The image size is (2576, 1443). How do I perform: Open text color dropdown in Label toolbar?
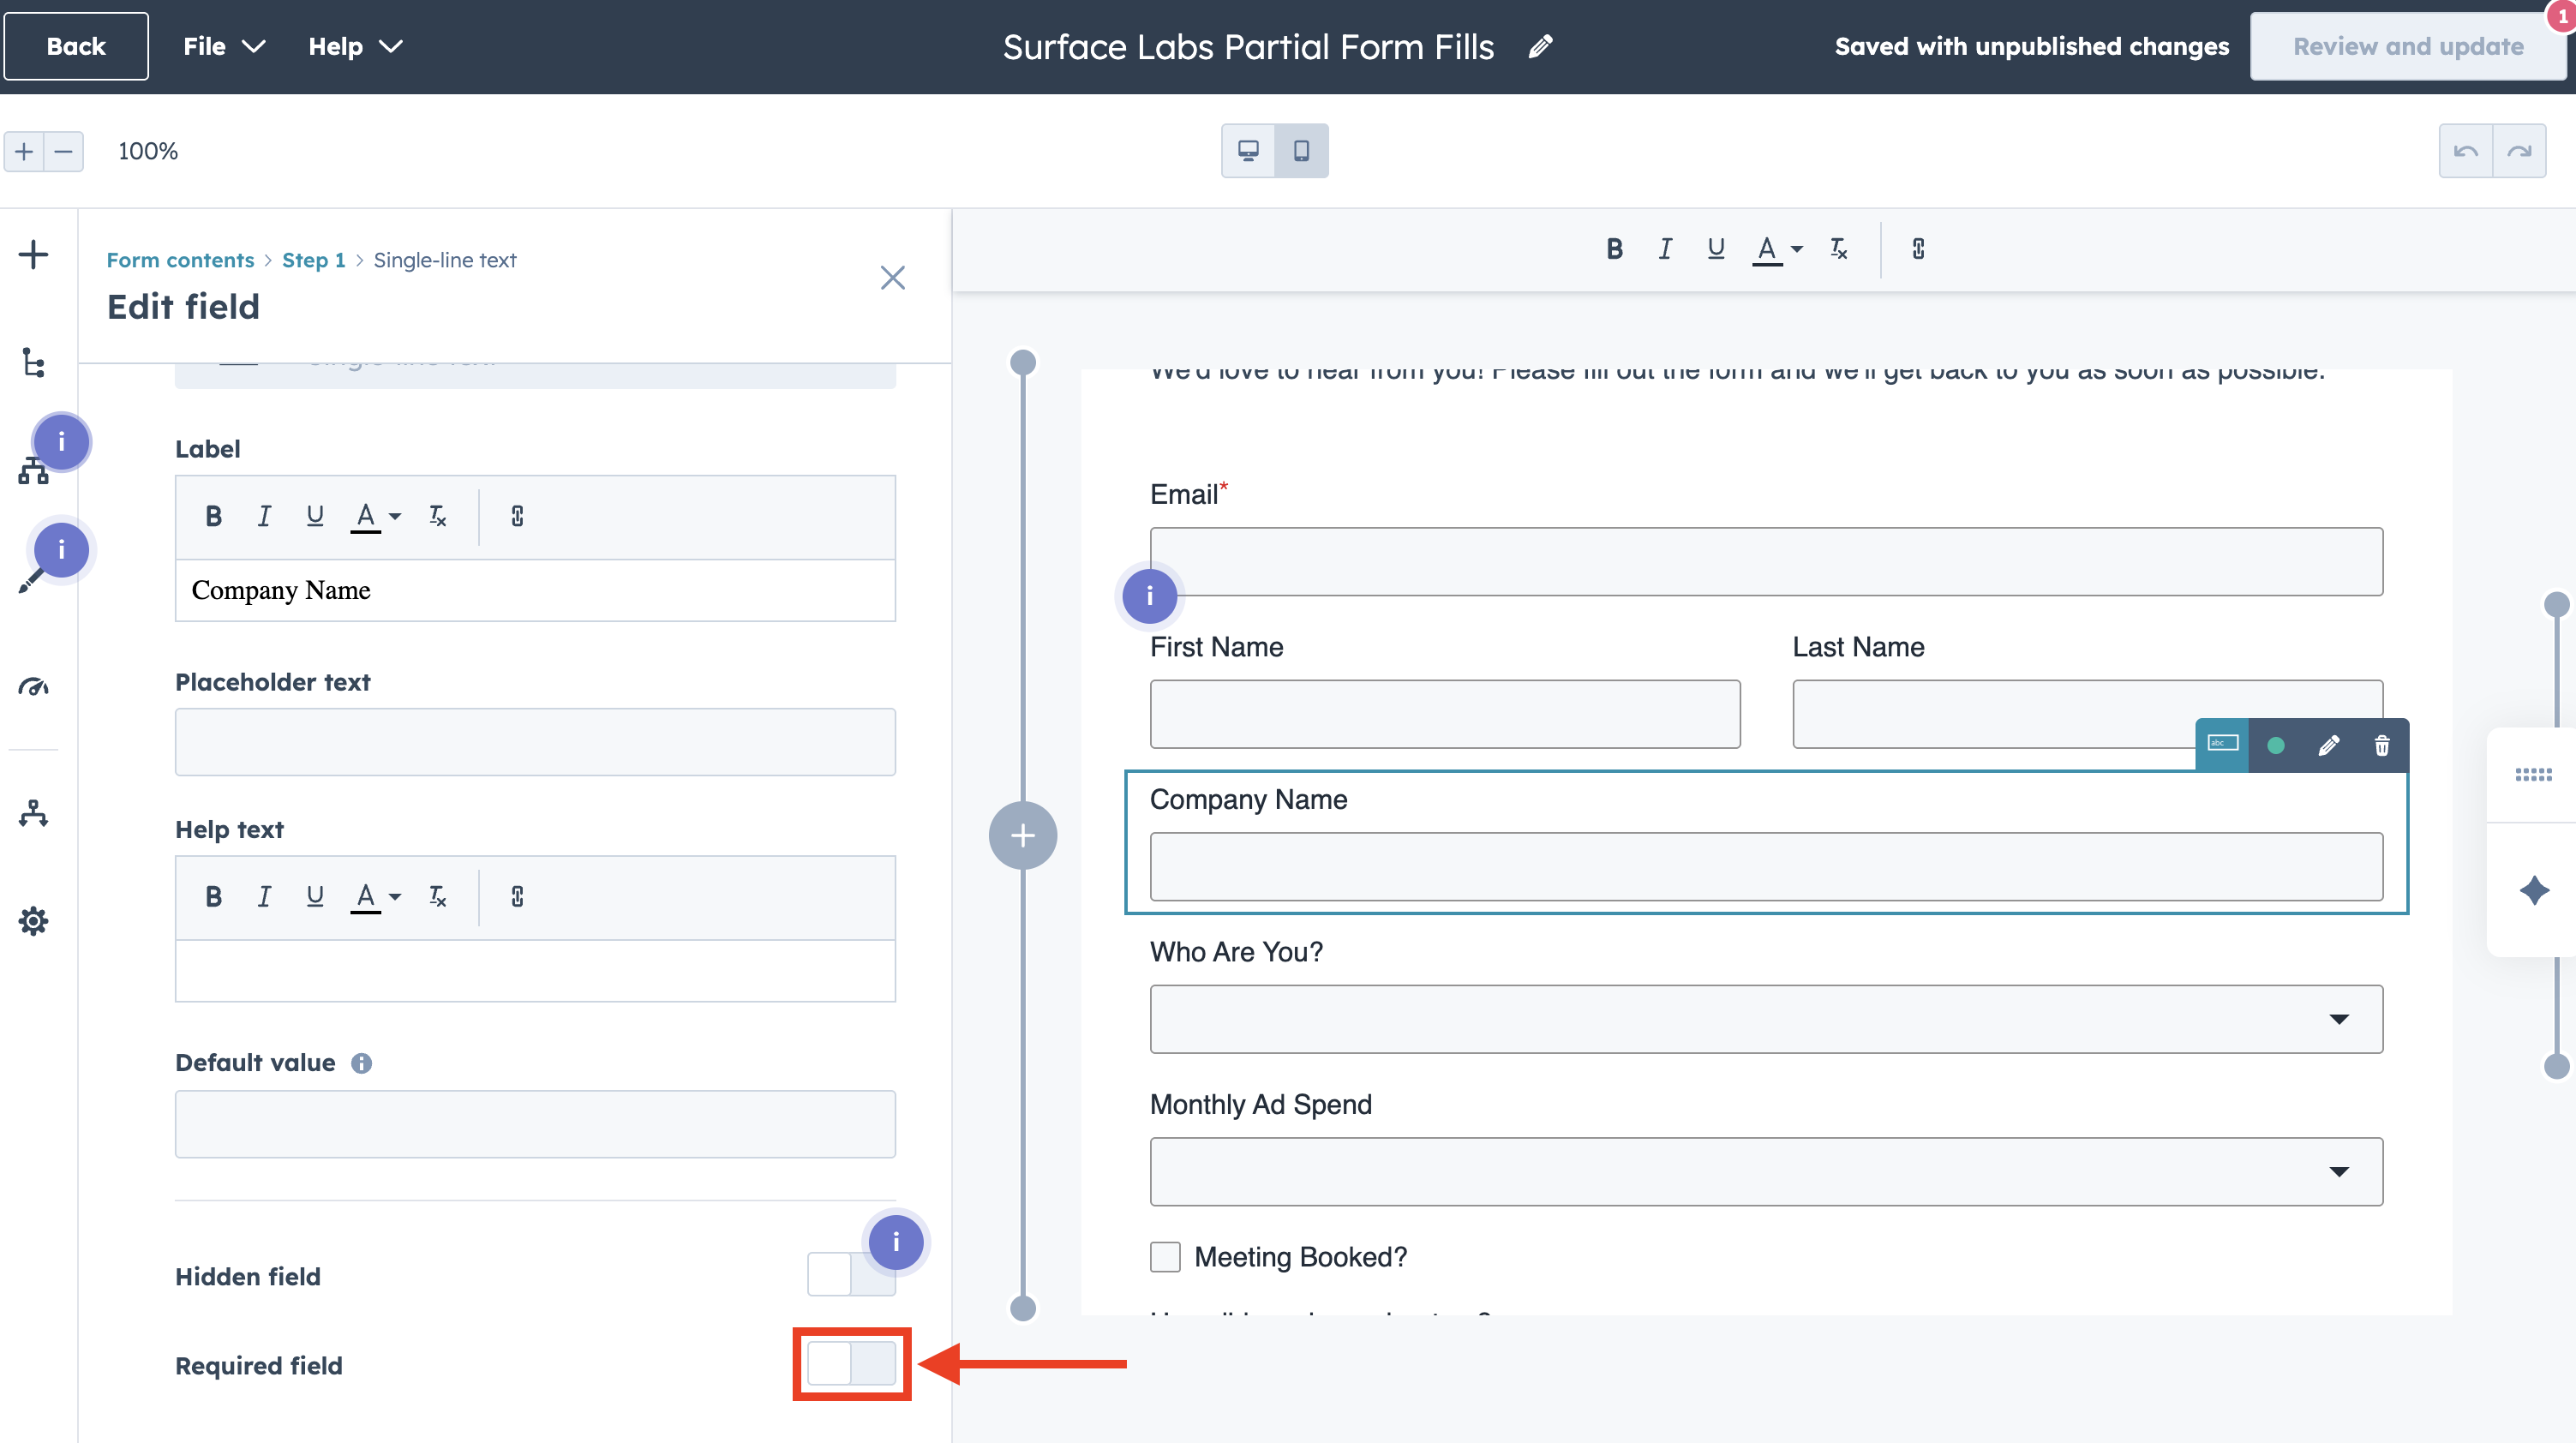pos(376,516)
